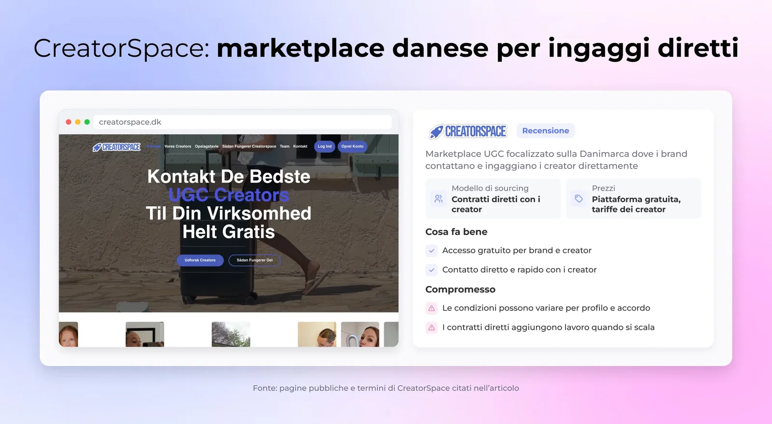Image resolution: width=772 pixels, height=424 pixels.
Task: Click the 'Accesso gratuito per brand e creator' text
Action: (517, 251)
